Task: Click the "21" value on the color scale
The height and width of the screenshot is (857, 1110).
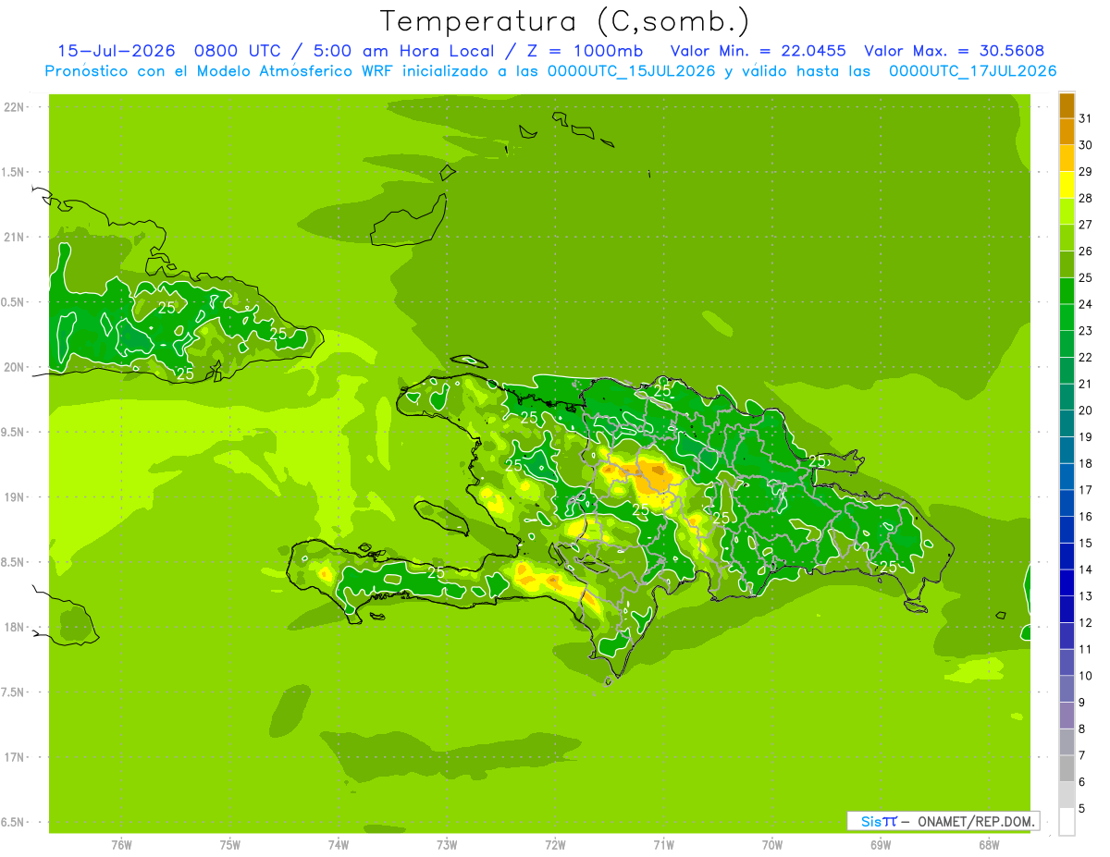Action: (x=1086, y=384)
